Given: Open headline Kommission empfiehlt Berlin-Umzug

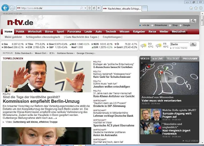Looking at the screenshot, I should (x=41, y=101).
